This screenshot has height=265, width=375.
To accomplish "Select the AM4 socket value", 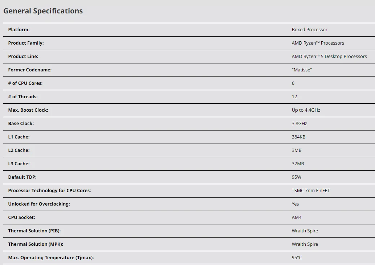I will click(297, 218).
